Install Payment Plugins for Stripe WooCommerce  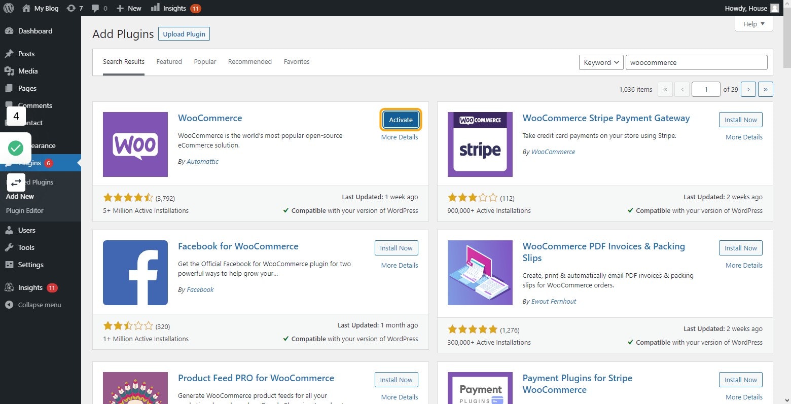(740, 380)
